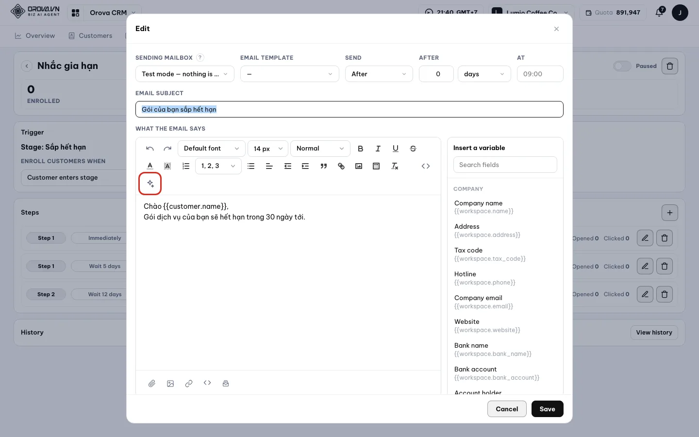699x437 pixels.
Task: Increase the paragraph indent
Action: [x=305, y=166]
